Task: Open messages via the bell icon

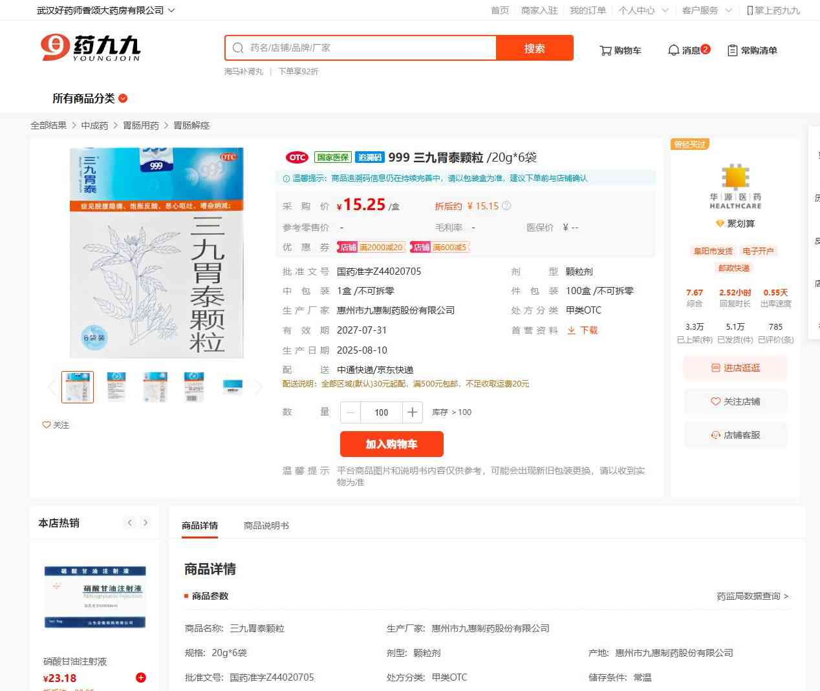Action: click(x=673, y=50)
